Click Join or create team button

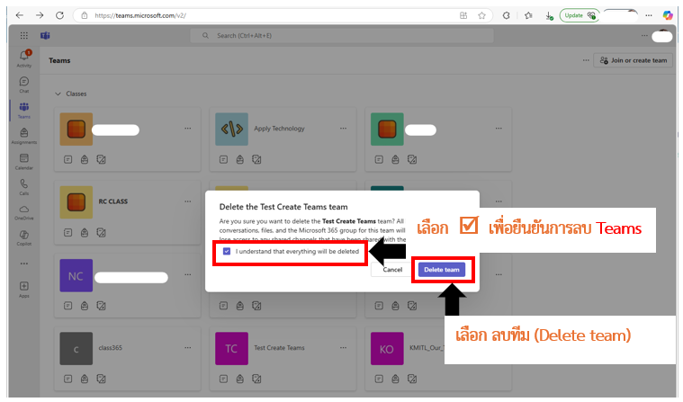634,60
